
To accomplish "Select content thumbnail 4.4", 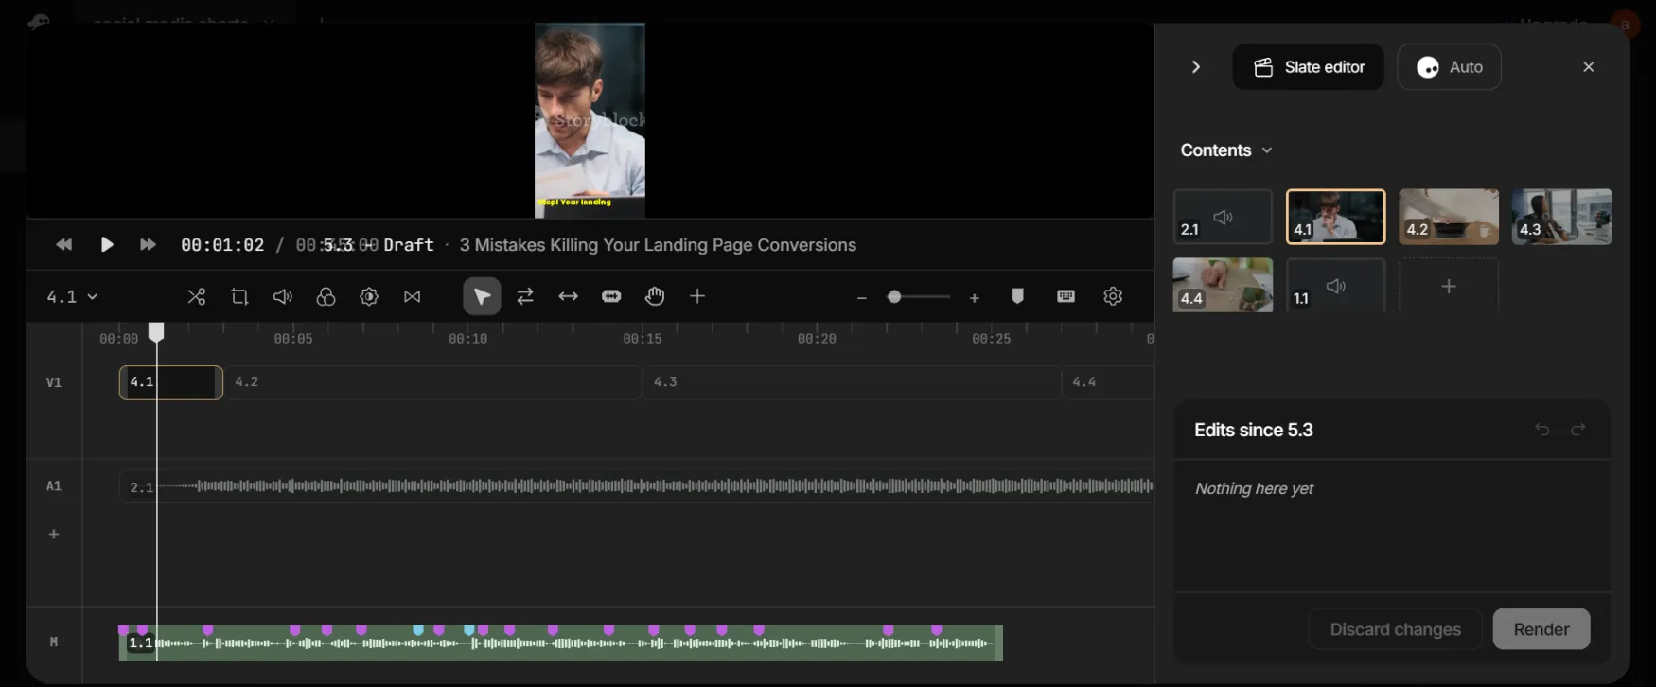I will [x=1223, y=285].
